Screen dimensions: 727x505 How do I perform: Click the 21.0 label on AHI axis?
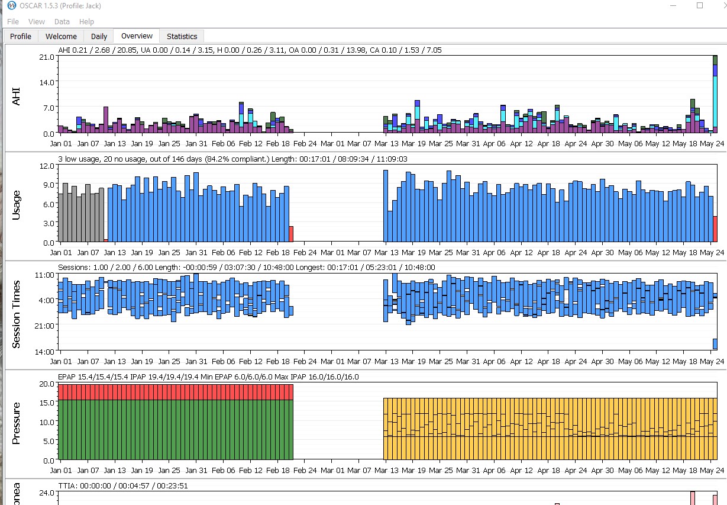[46, 57]
